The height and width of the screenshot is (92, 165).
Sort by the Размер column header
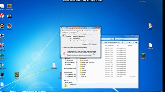click(x=130, y=45)
